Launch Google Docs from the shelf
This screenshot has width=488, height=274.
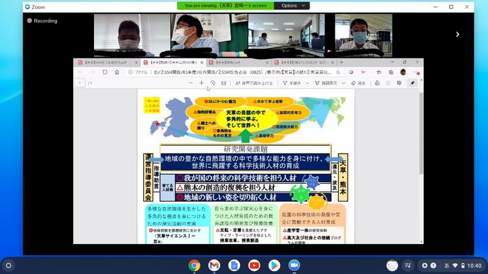(234, 265)
